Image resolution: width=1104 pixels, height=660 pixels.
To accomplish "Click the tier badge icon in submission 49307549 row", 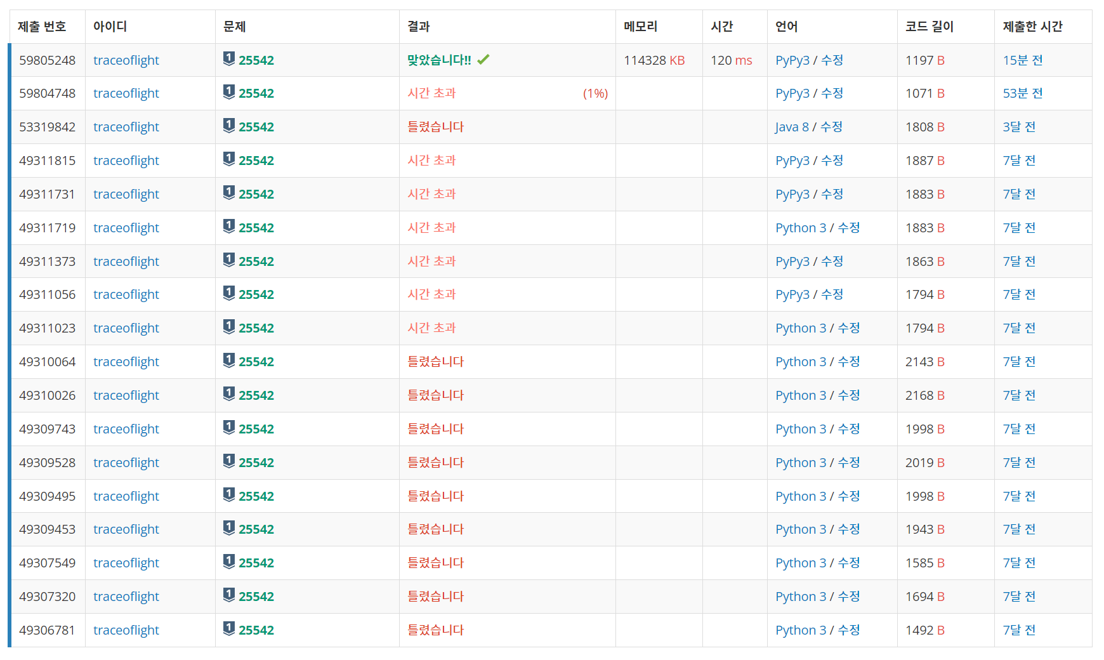I will point(229,562).
